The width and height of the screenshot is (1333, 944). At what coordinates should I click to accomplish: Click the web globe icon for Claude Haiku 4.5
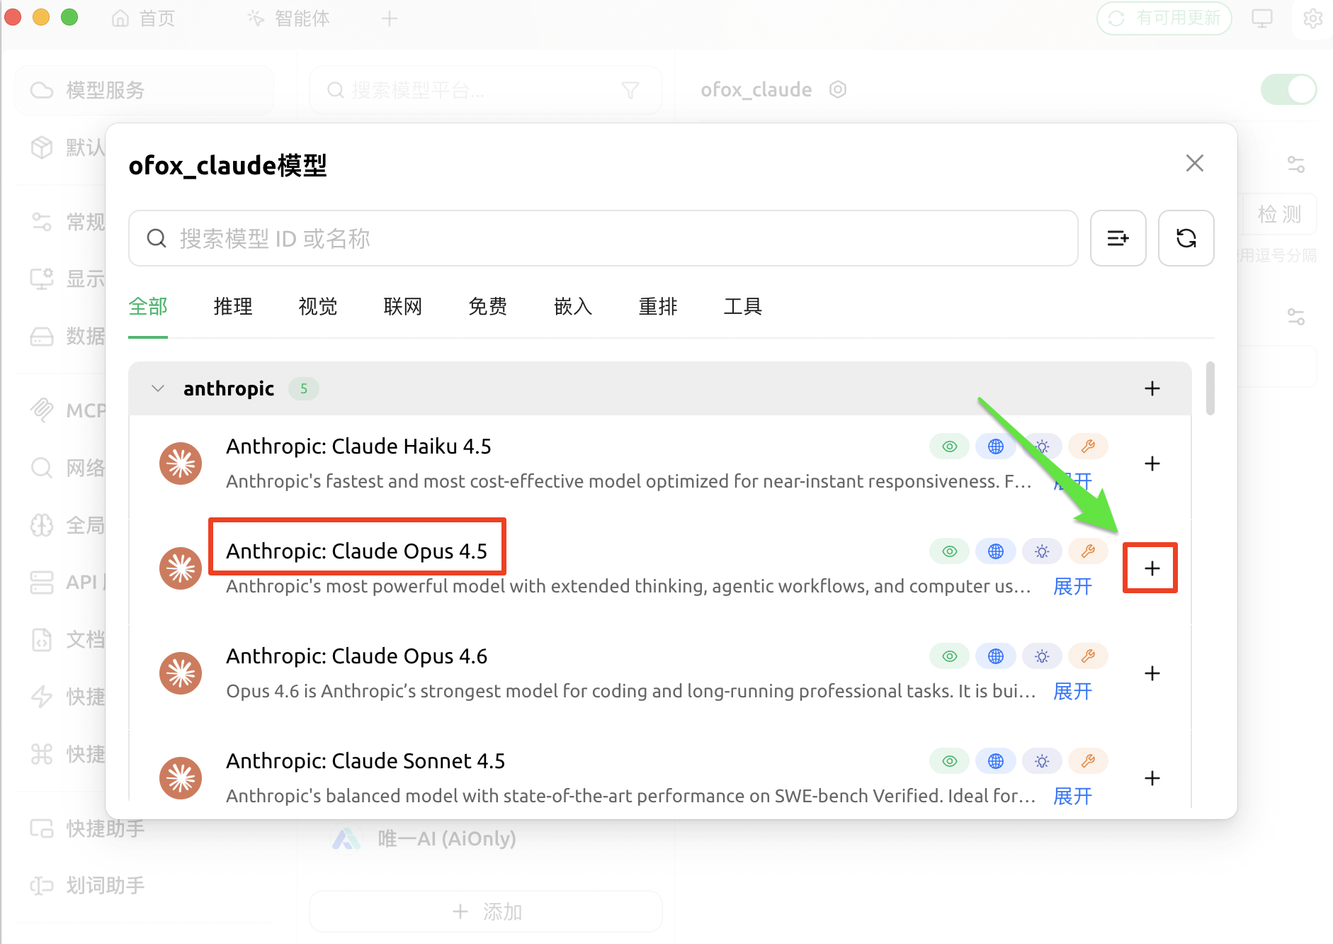(x=995, y=446)
